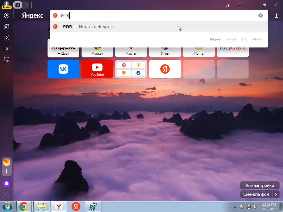Open File Explorer from the taskbar
The width and height of the screenshot is (283, 212).
click(42, 206)
